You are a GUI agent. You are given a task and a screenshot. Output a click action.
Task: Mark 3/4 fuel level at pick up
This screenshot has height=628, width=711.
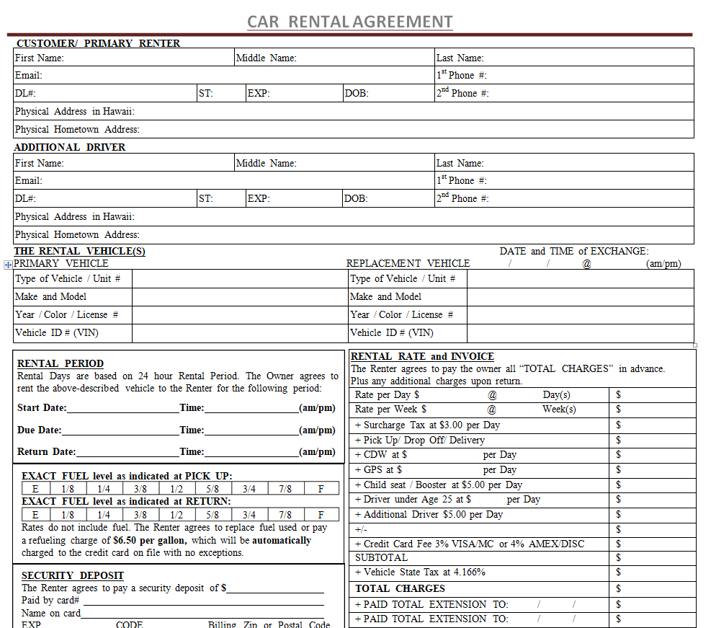point(249,489)
